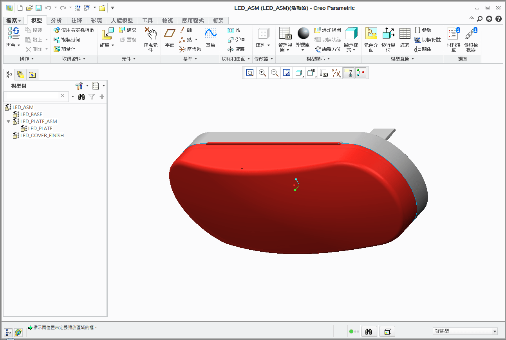This screenshot has height=340, width=506.
Task: Open the 拖曳元件 (Drag Components) tool
Action: [150, 39]
